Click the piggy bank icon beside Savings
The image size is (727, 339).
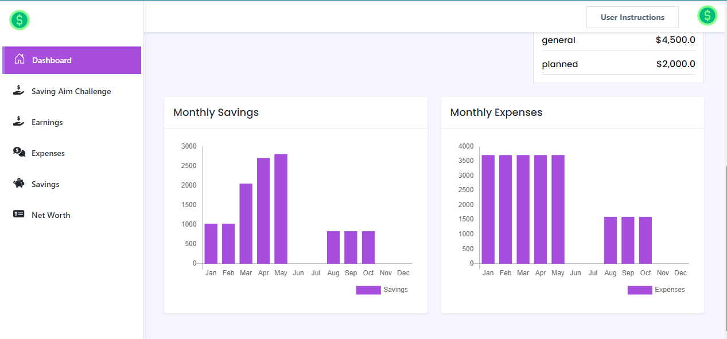pos(19,184)
